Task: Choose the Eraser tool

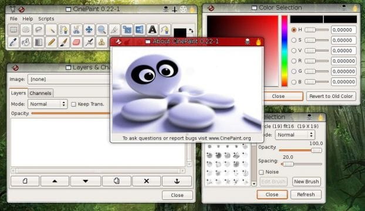Action: (76, 42)
